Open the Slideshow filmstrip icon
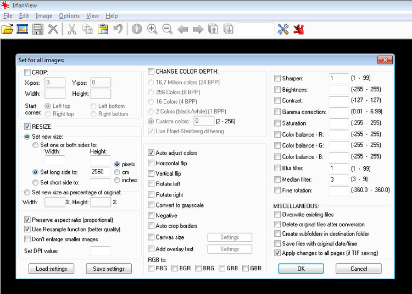The width and height of the screenshot is (412, 294). pyautogui.click(x=23, y=29)
